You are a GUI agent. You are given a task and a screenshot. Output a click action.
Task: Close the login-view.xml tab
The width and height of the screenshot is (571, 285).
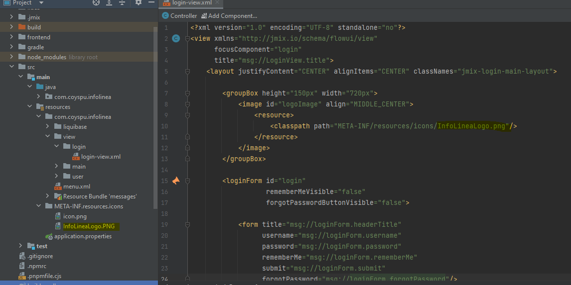[218, 2]
